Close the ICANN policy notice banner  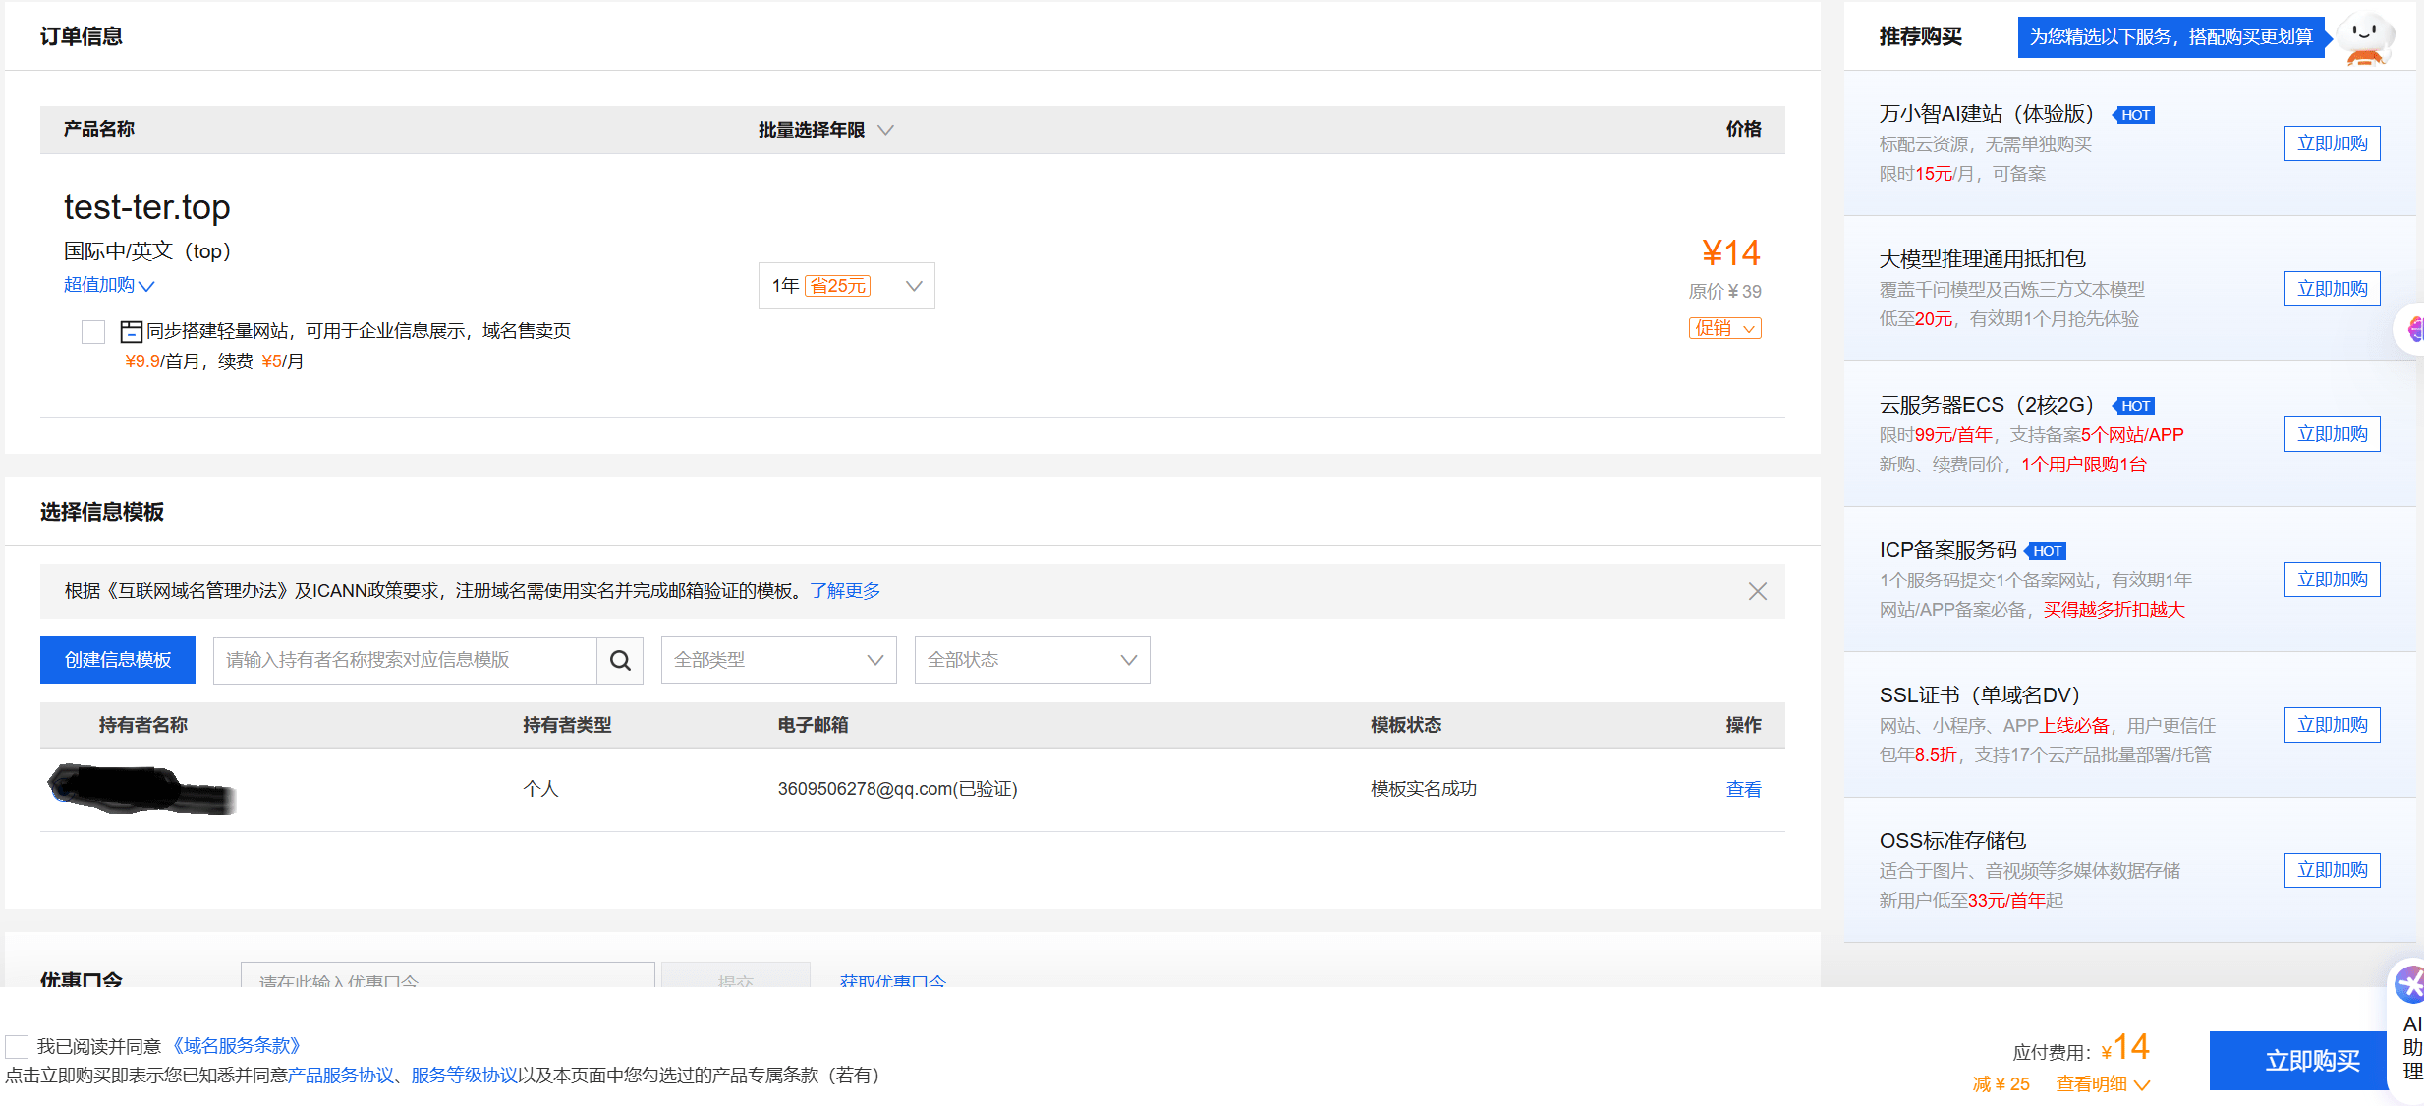click(1757, 591)
